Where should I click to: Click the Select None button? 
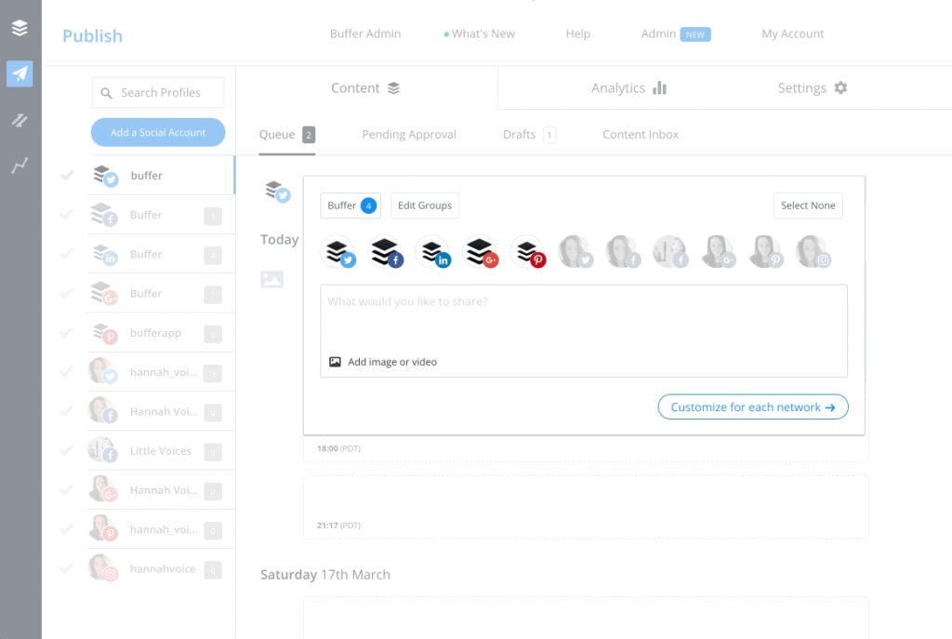(x=808, y=206)
